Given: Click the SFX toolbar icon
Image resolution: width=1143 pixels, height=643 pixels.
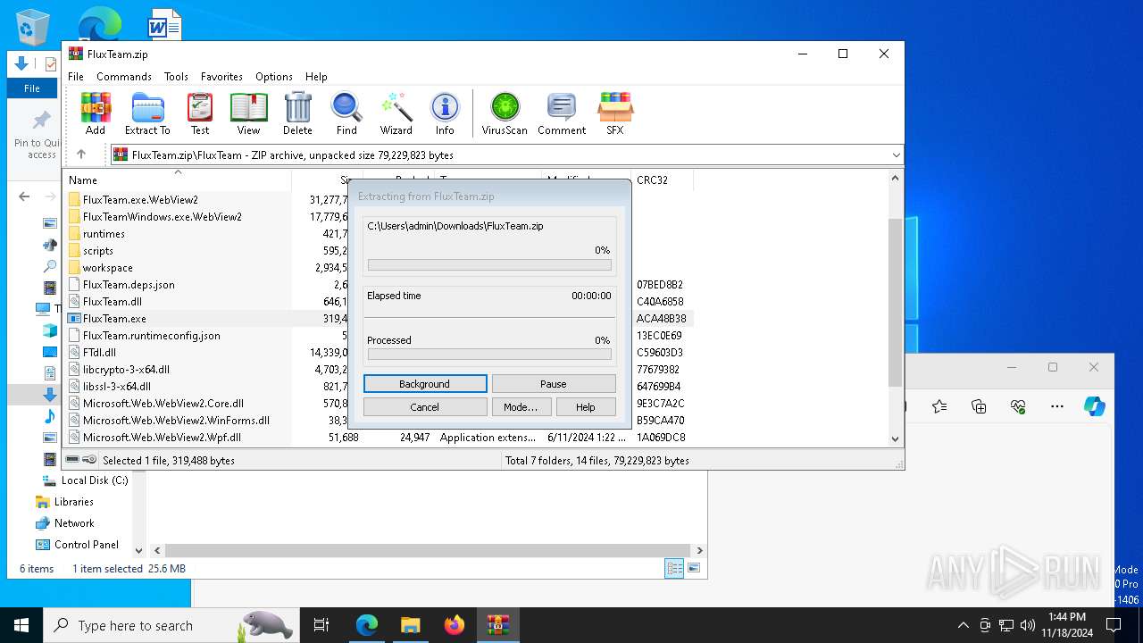Looking at the screenshot, I should (615, 113).
